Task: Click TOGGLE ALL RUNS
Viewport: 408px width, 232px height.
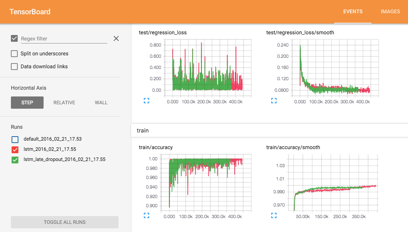Action: [x=64, y=222]
